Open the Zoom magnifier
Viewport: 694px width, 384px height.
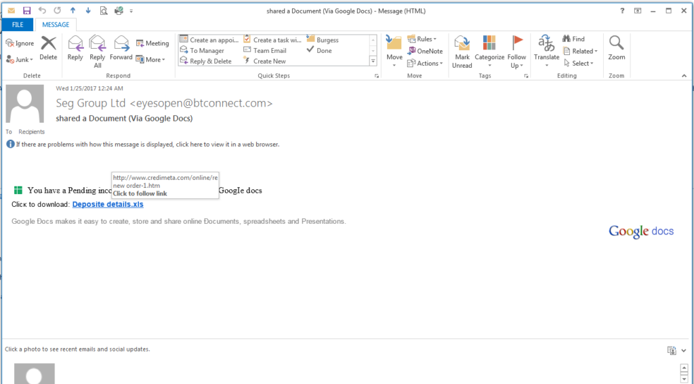click(617, 48)
